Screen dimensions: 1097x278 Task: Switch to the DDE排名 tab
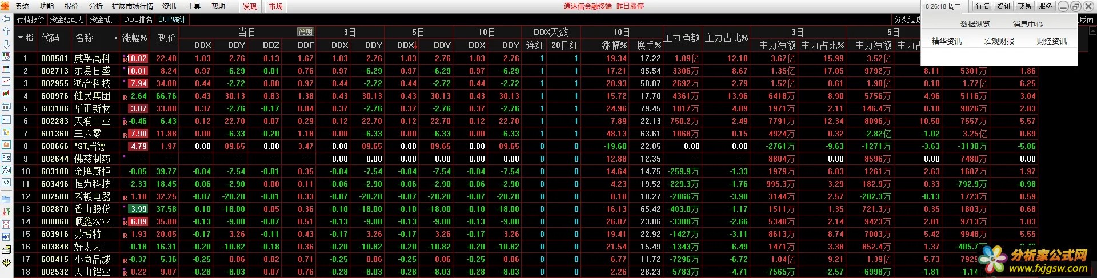point(138,19)
